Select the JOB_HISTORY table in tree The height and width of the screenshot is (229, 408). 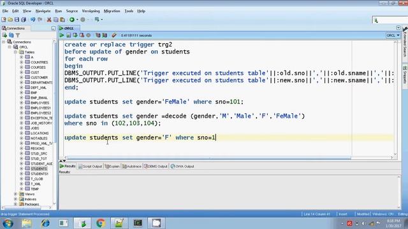41,123
